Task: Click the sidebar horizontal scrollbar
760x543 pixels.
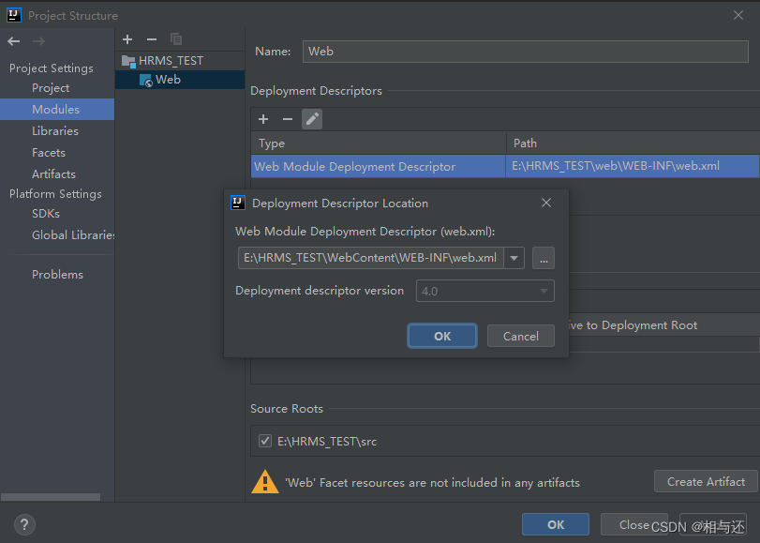Action: (51, 497)
